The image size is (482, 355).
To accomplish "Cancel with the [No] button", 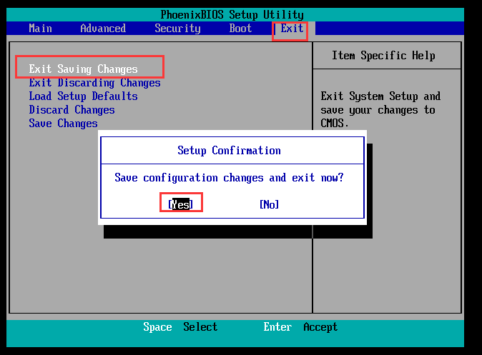I will pyautogui.click(x=270, y=204).
